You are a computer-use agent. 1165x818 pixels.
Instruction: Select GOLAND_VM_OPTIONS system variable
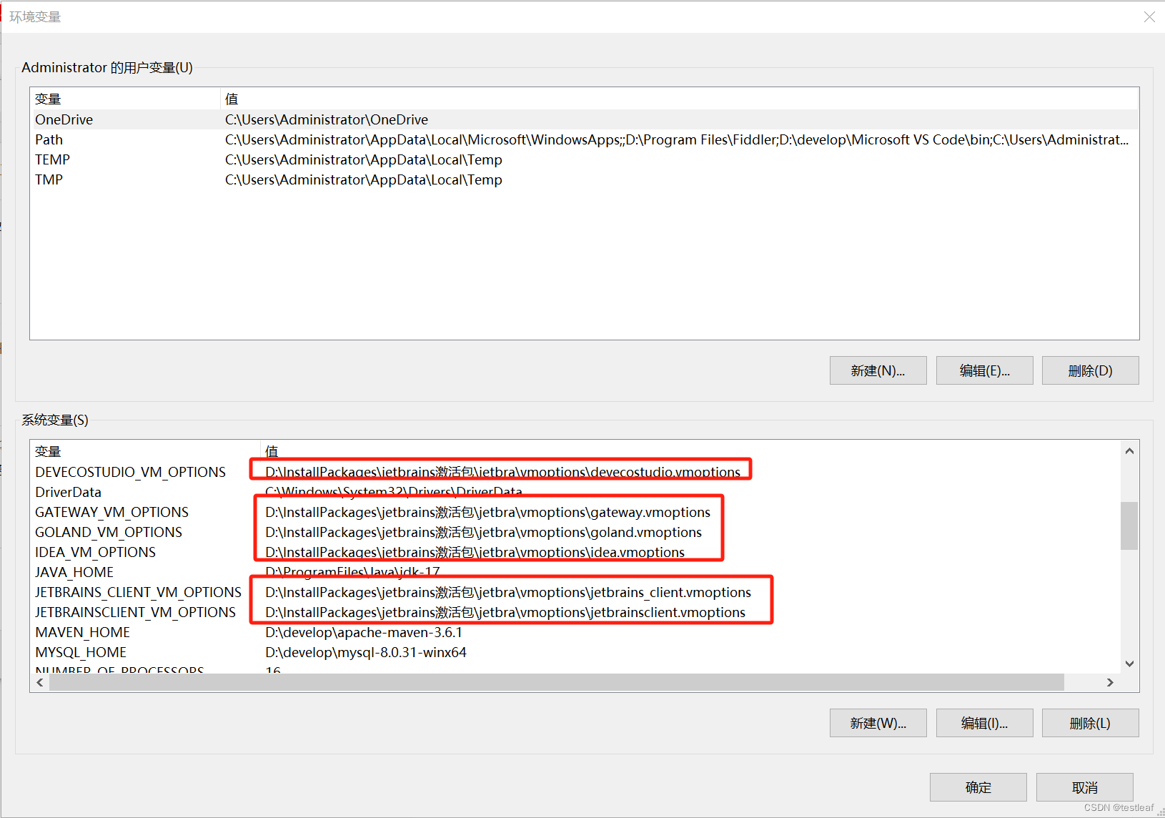[109, 532]
